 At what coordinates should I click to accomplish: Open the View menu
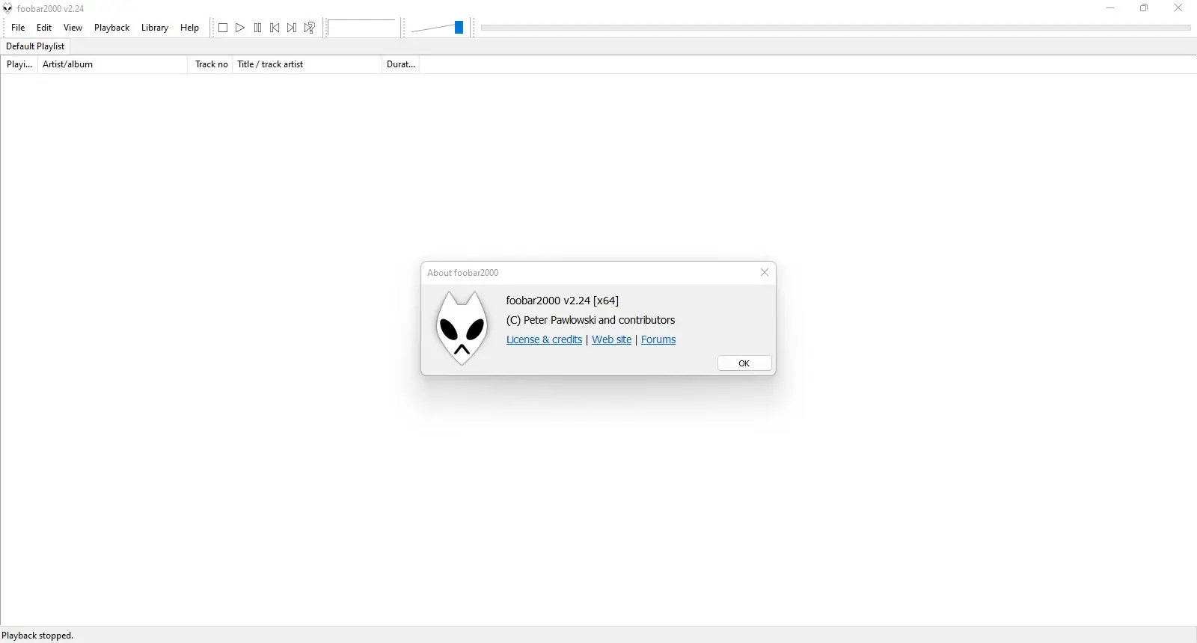(x=73, y=28)
